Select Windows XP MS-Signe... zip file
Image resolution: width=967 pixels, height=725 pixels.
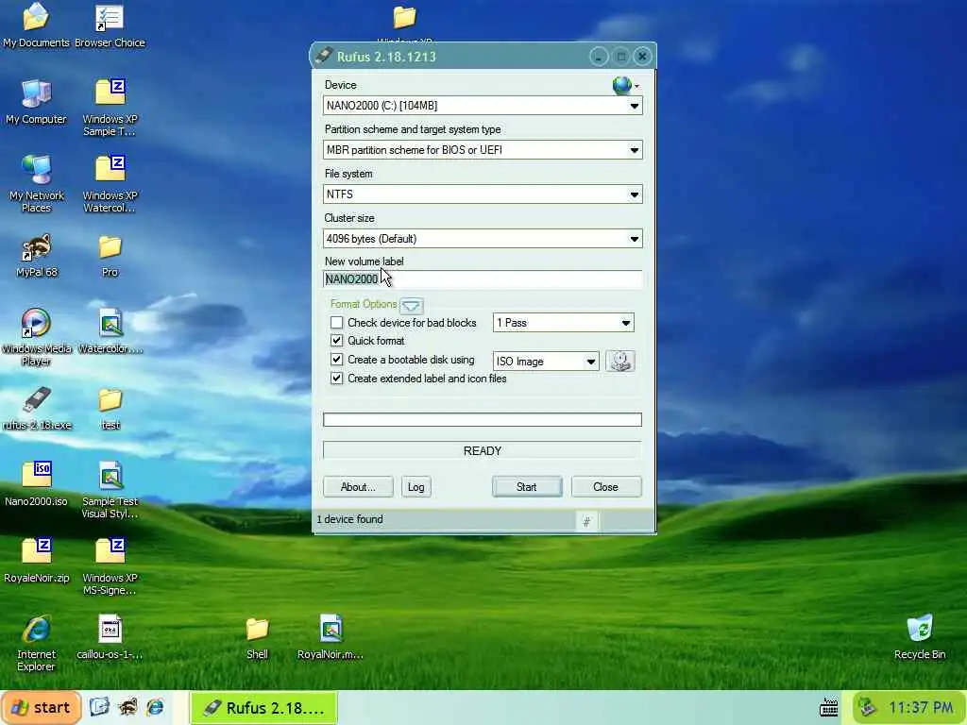click(110, 566)
